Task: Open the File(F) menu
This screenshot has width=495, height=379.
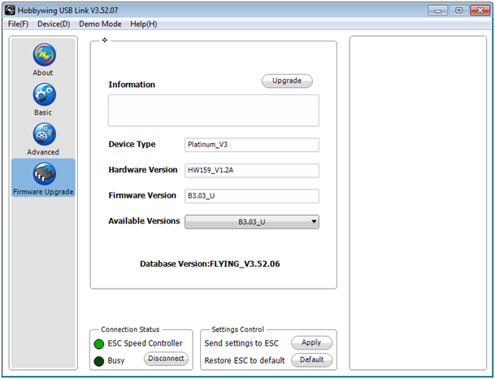Action: tap(18, 24)
